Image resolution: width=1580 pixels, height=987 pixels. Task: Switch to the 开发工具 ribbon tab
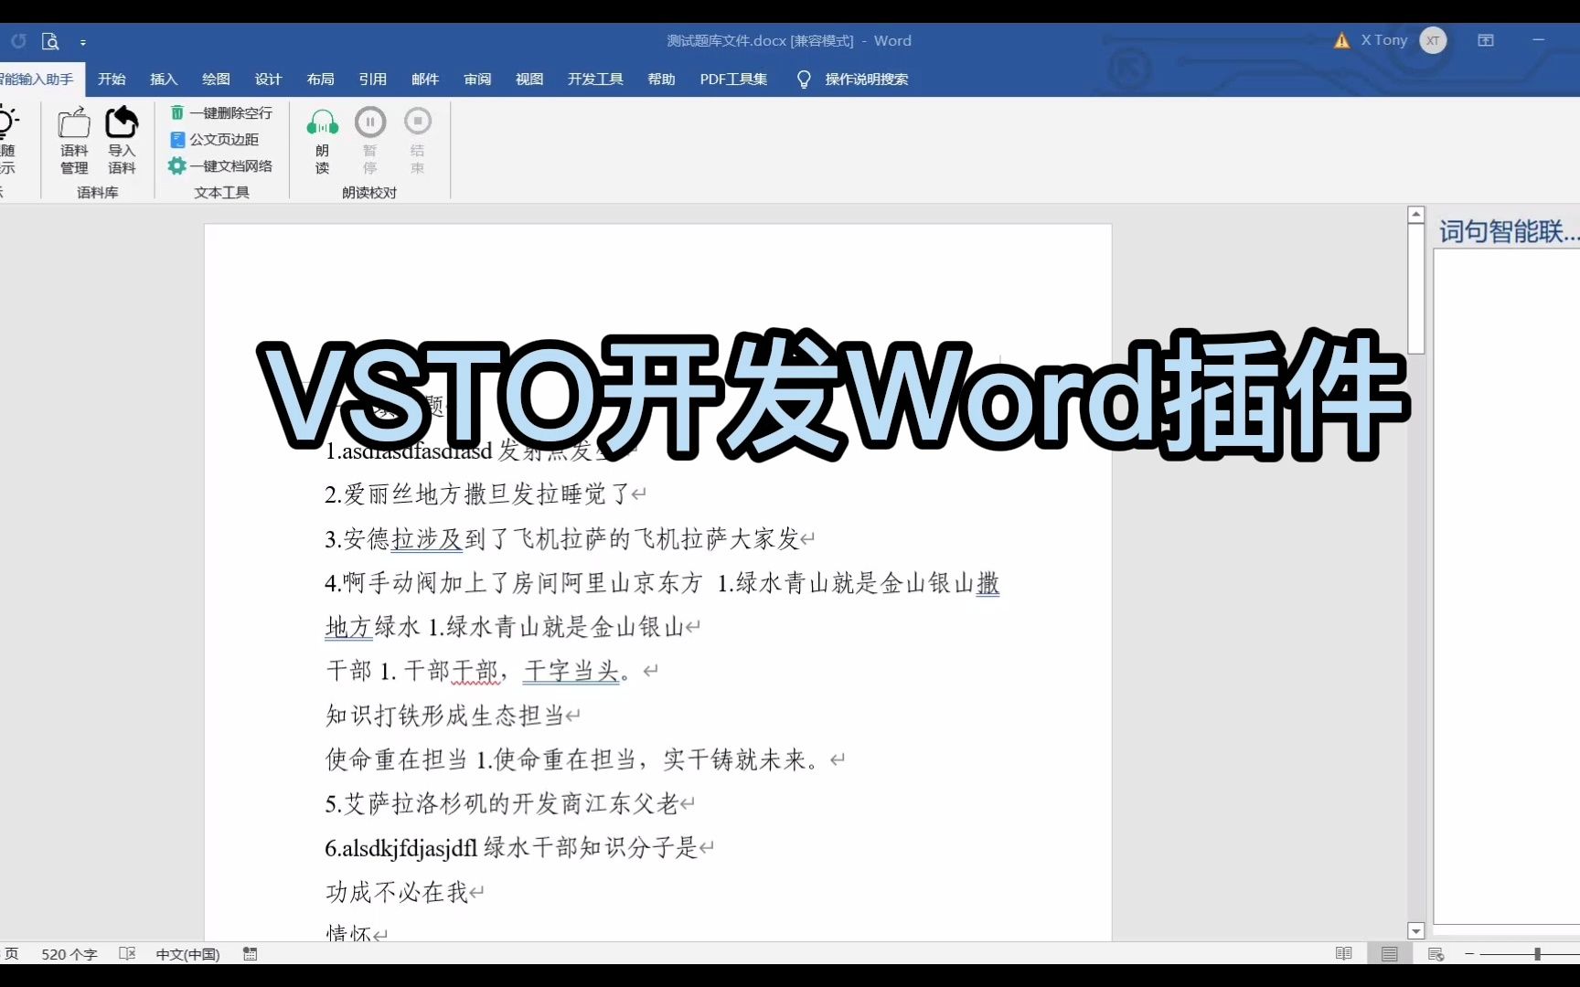pos(594,79)
